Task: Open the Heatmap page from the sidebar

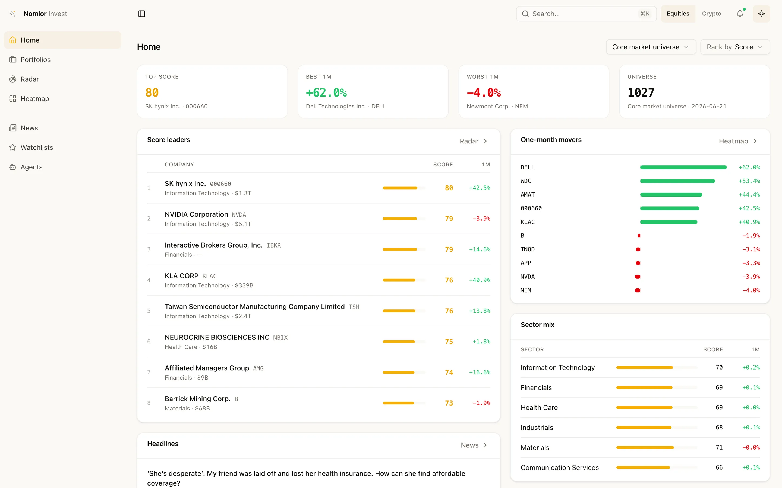Action: pyautogui.click(x=62, y=98)
